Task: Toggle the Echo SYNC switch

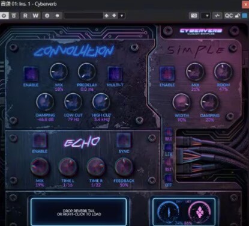Action: point(124,140)
